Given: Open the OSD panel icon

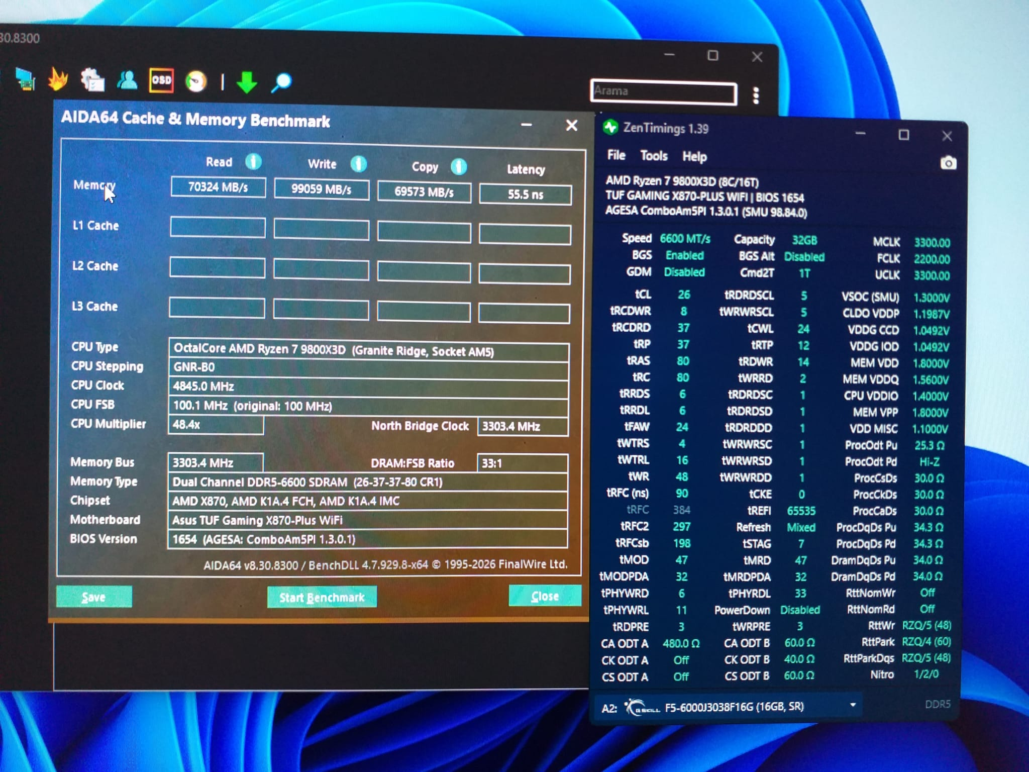Looking at the screenshot, I should click(x=161, y=80).
